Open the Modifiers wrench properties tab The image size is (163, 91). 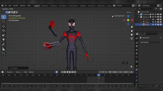click(x=137, y=70)
